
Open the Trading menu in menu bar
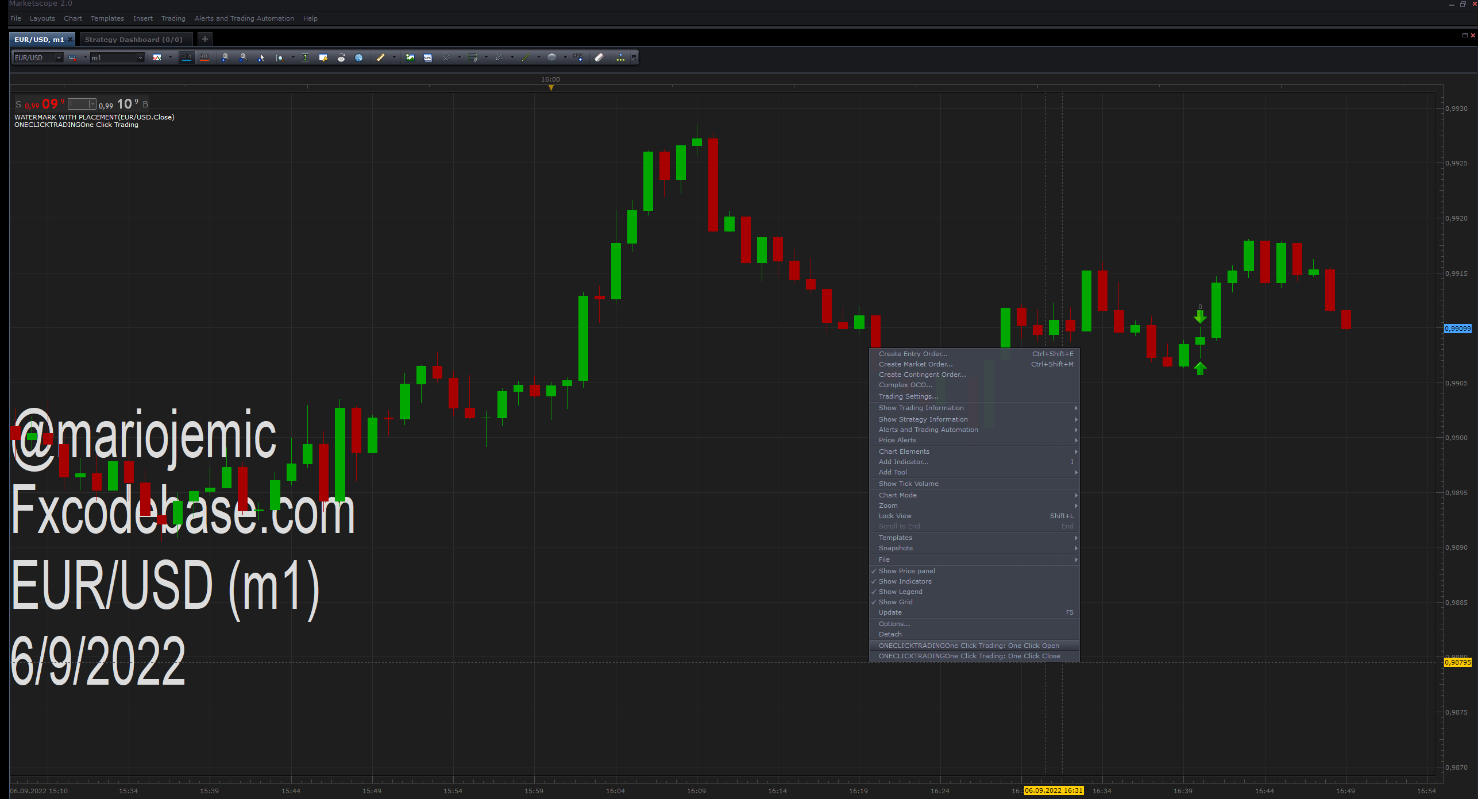coord(173,18)
